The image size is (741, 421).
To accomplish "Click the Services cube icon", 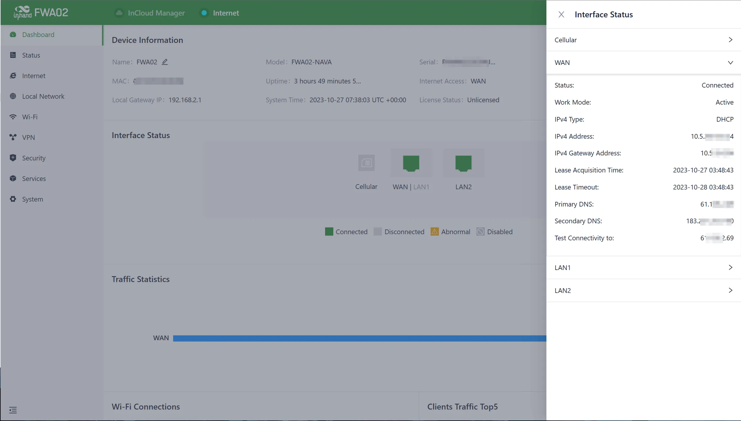I will coord(13,178).
